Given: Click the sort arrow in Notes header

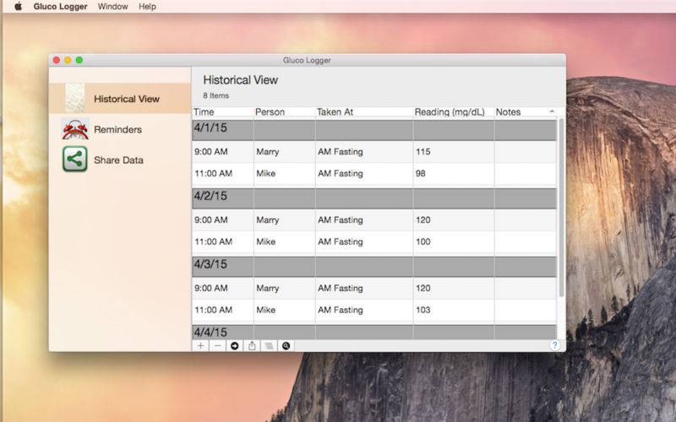Looking at the screenshot, I should click(552, 111).
